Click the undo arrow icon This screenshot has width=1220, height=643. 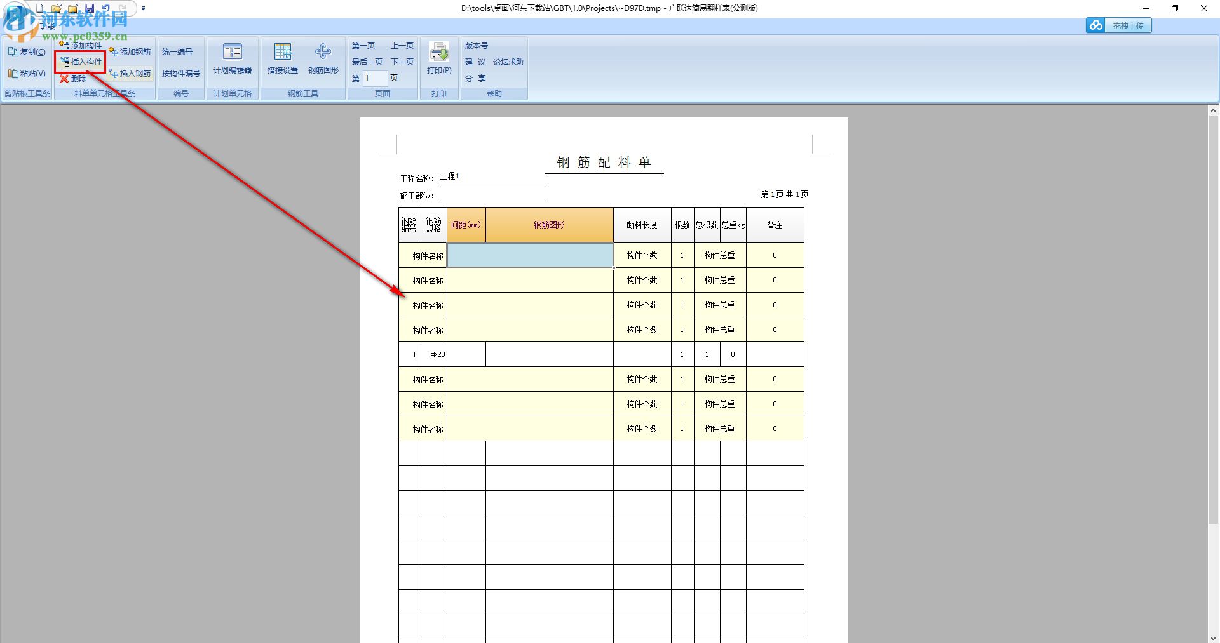106,8
